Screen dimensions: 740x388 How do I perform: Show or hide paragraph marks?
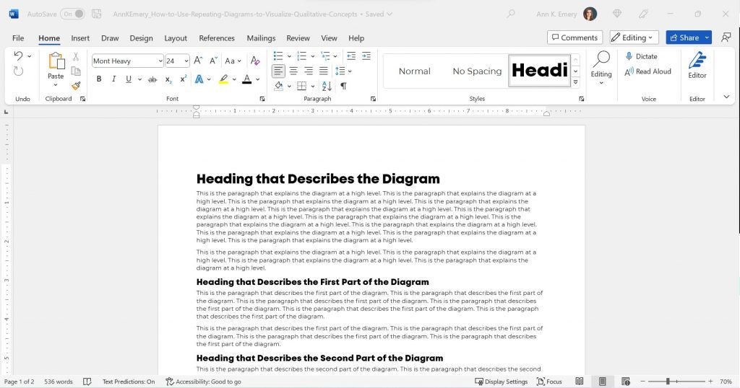[x=343, y=86]
